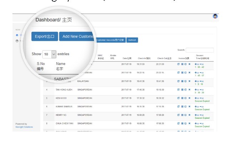The height and width of the screenshot is (148, 225).
Task: Select the name cell KEN KHOO
Action: click(x=61, y=98)
